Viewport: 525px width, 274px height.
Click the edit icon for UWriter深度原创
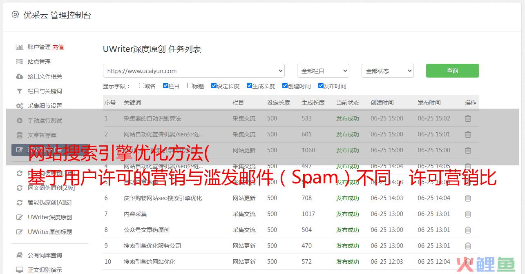point(19,217)
